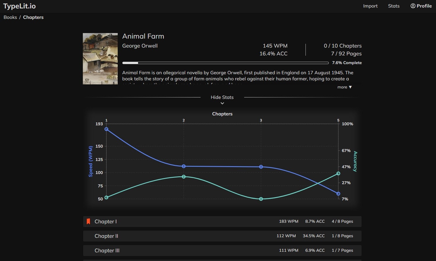
Task: Click the 112 WPM value for Chapter II
Action: pos(286,236)
